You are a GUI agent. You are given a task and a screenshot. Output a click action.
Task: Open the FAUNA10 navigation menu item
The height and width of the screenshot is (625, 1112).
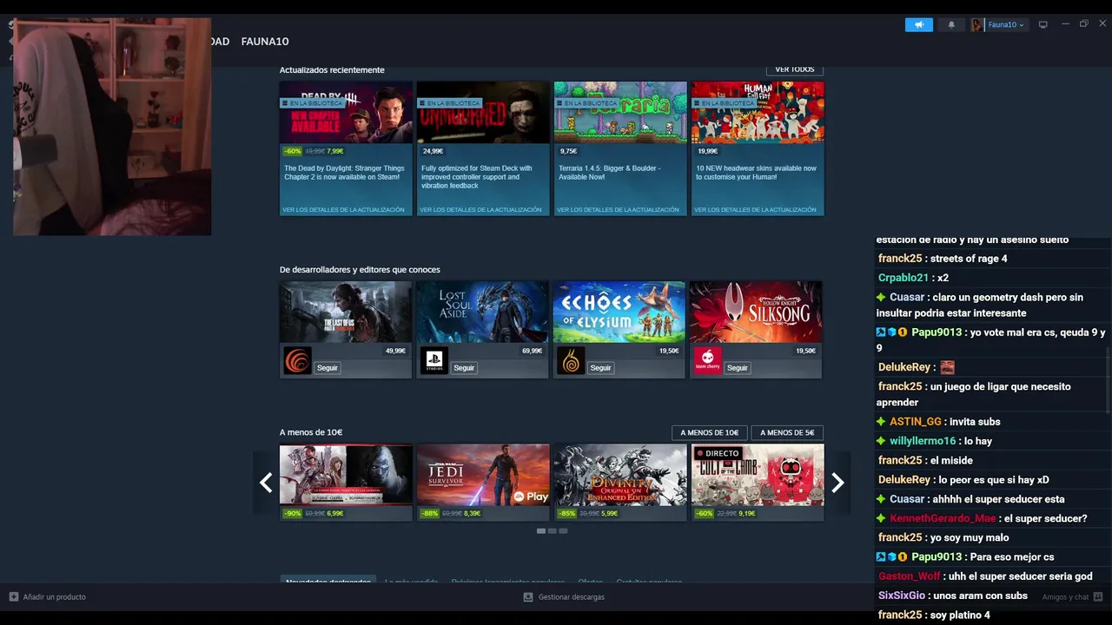tap(265, 42)
